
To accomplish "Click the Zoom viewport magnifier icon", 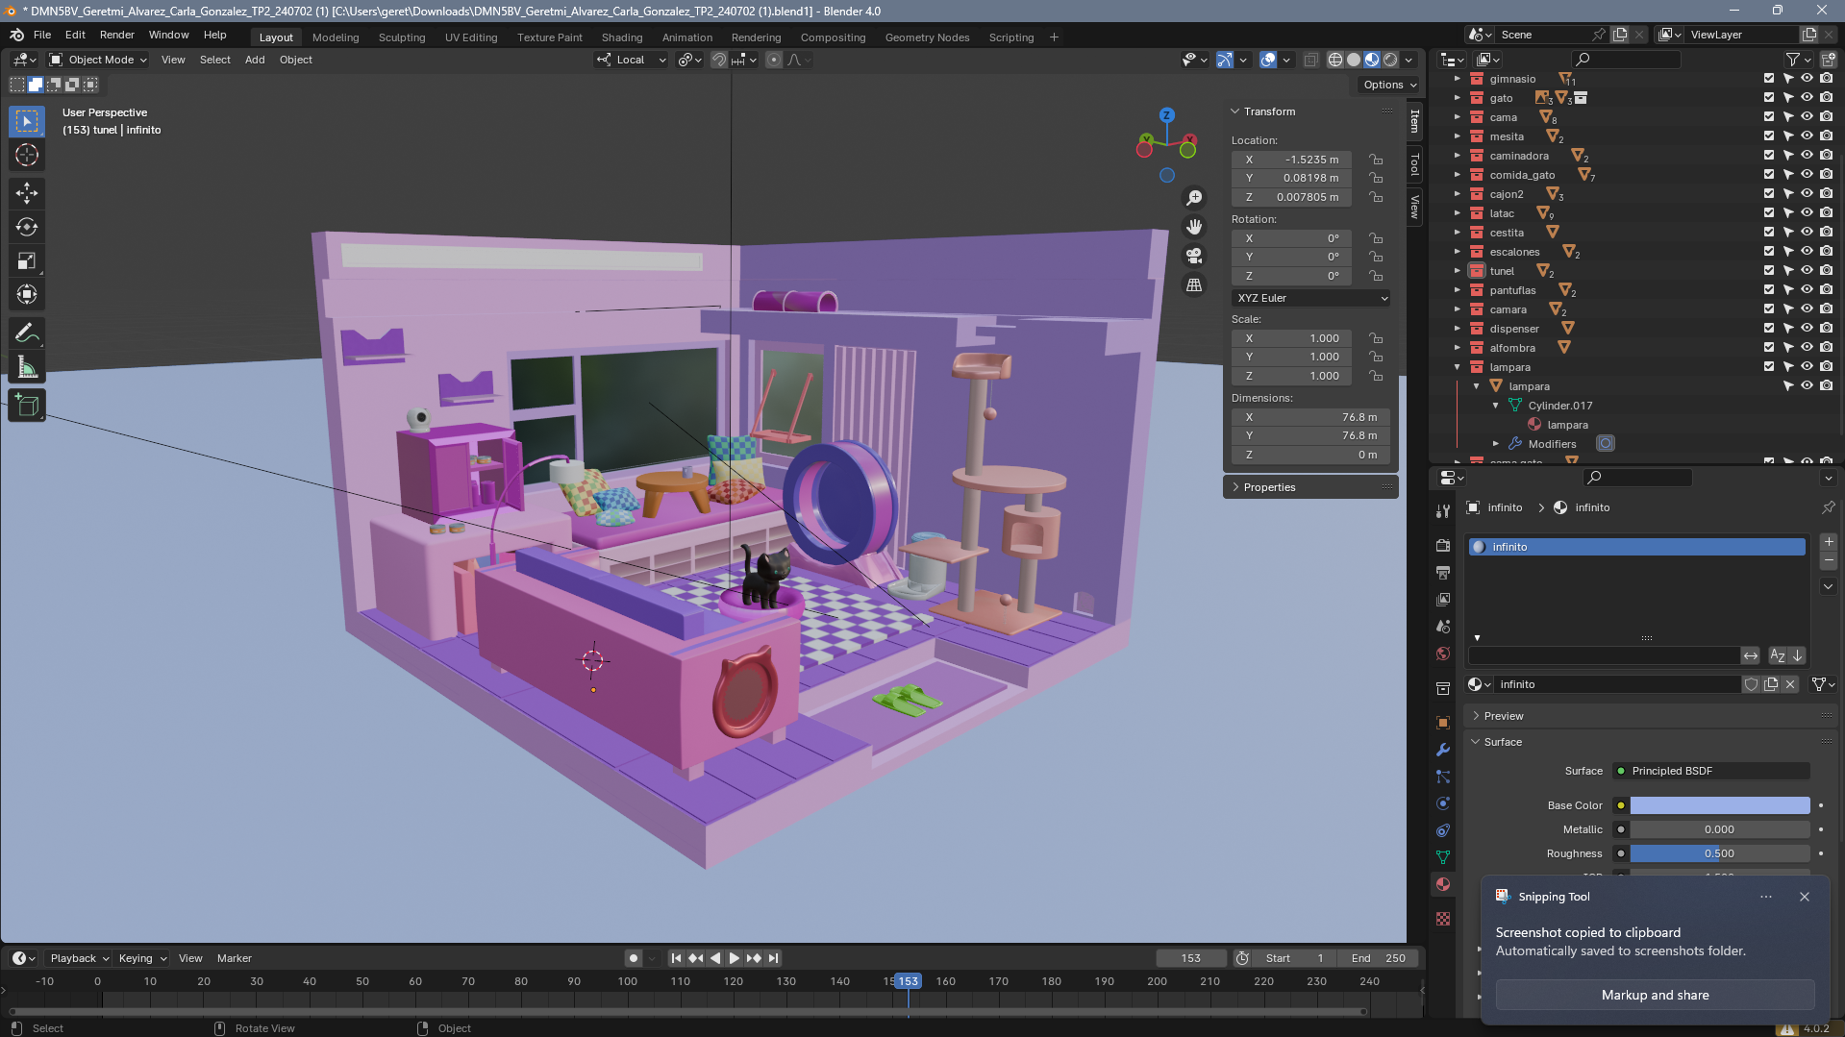I will 1194,198.
